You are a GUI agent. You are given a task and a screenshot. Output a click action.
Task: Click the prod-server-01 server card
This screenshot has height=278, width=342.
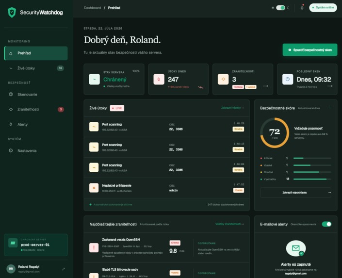coord(36,245)
